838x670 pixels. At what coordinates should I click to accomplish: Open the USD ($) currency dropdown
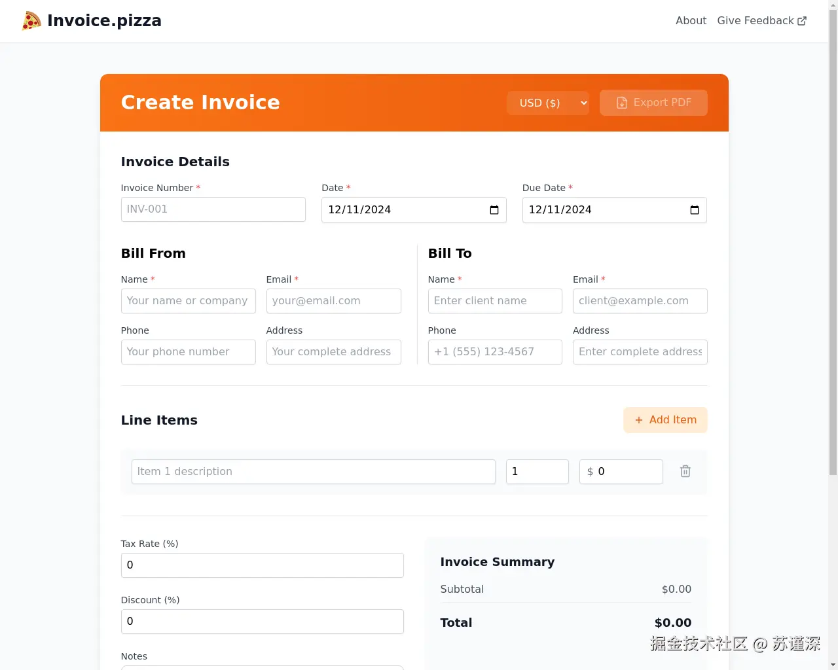(548, 103)
